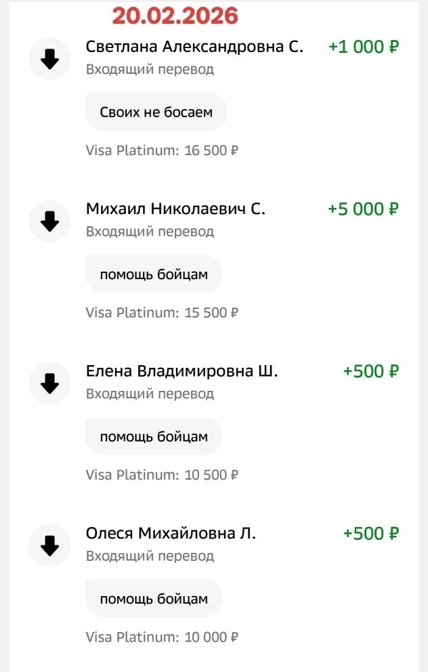The width and height of the screenshot is (428, 672).
Task: Click the +5 000 ₽ amount
Action: 364,209
